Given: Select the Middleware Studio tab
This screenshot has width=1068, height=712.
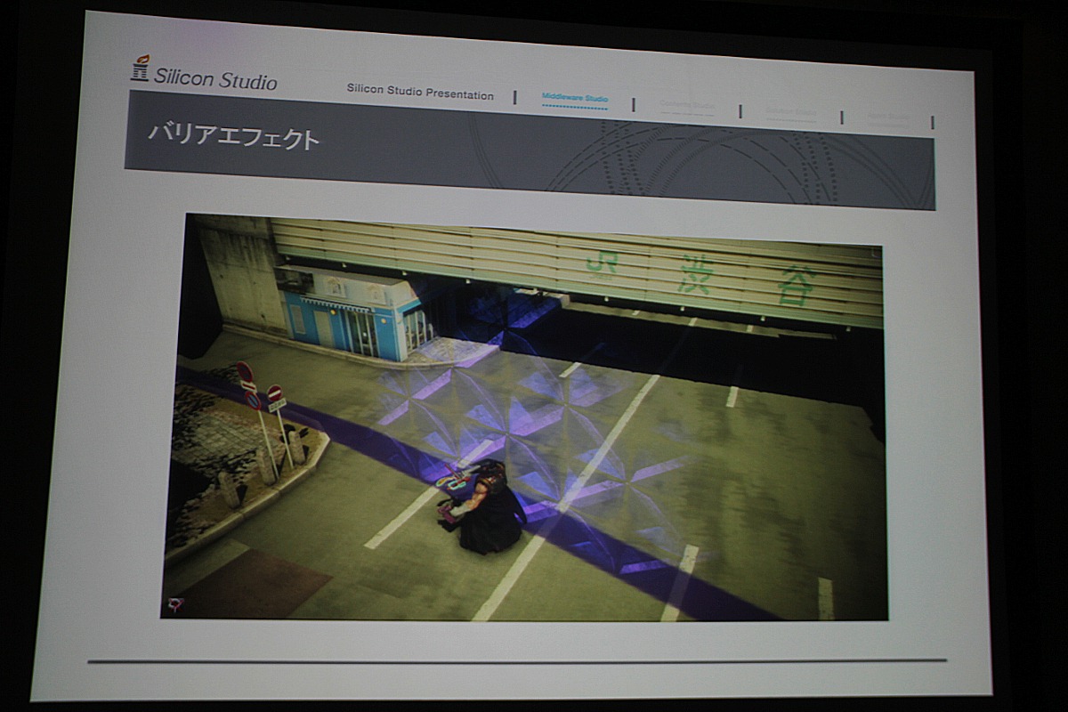Looking at the screenshot, I should coord(575,99).
